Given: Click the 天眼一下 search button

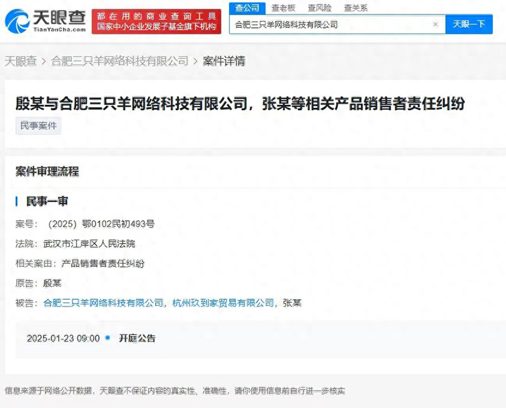Looking at the screenshot, I should [x=469, y=24].
